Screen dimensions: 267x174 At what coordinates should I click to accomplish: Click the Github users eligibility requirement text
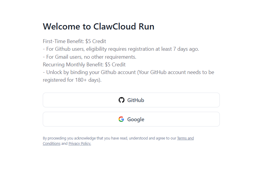(x=121, y=49)
